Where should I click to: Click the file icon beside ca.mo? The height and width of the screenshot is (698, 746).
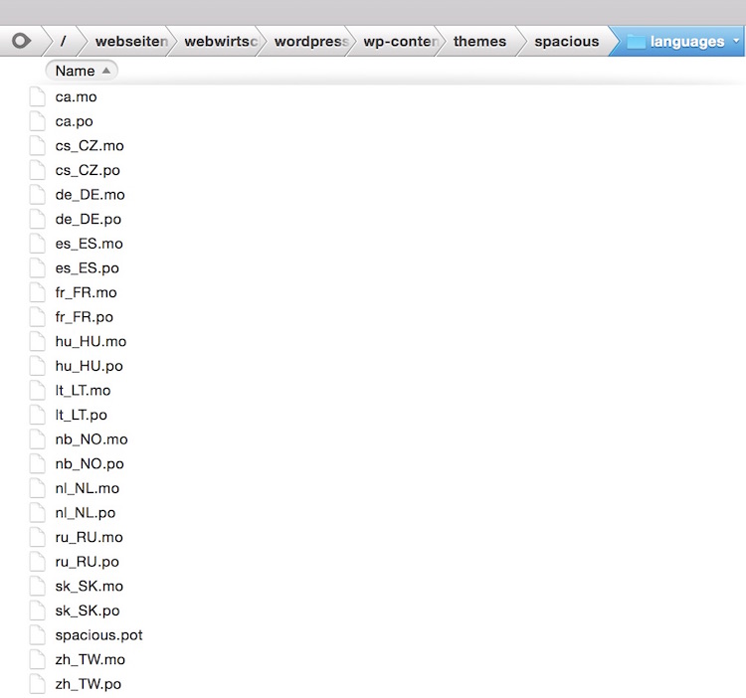click(x=38, y=97)
